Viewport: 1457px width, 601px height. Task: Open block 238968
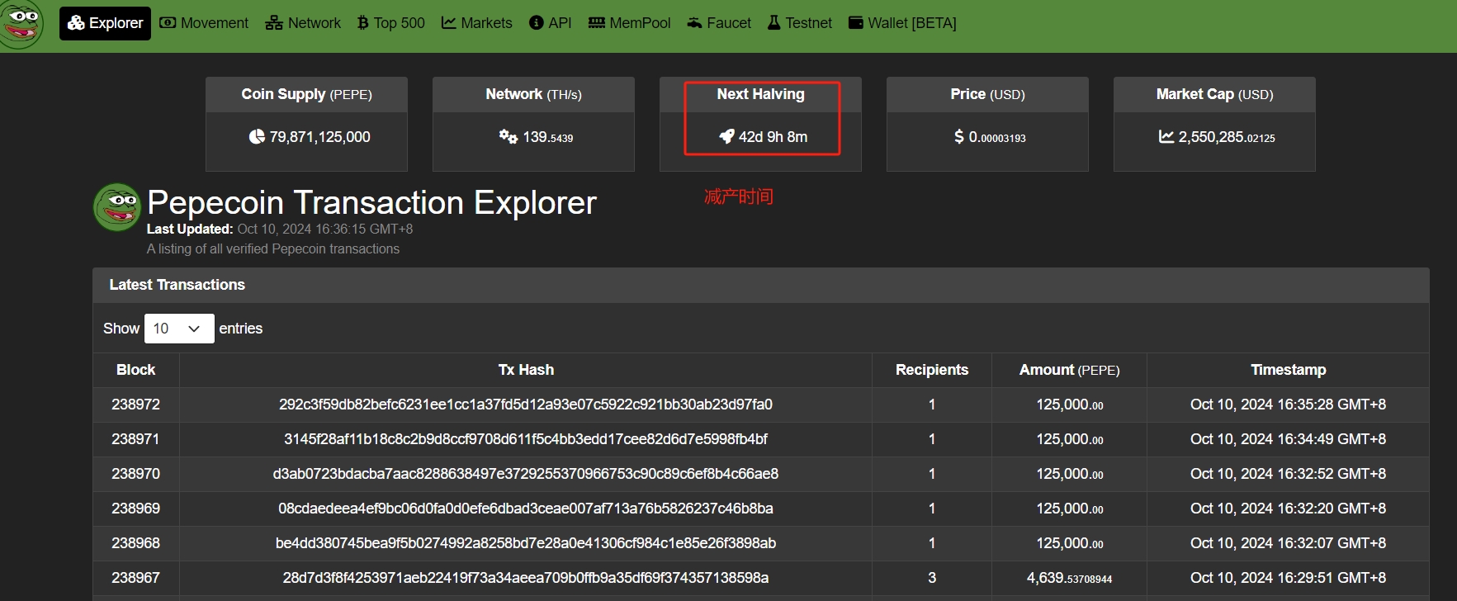pyautogui.click(x=136, y=543)
